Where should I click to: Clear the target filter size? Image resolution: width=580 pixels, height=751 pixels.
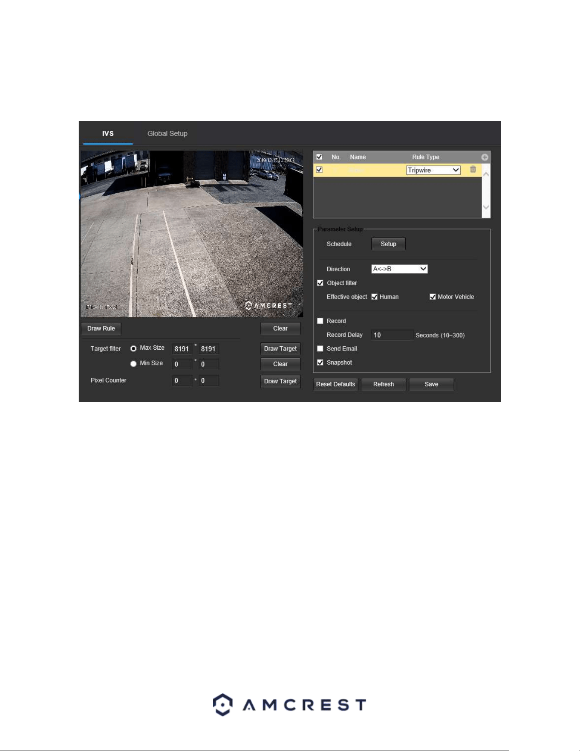[x=280, y=364]
